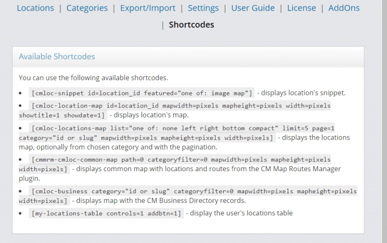Click "display the user's locations table" text
Image resolution: width=387 pixels, height=243 pixels.
[241, 213]
